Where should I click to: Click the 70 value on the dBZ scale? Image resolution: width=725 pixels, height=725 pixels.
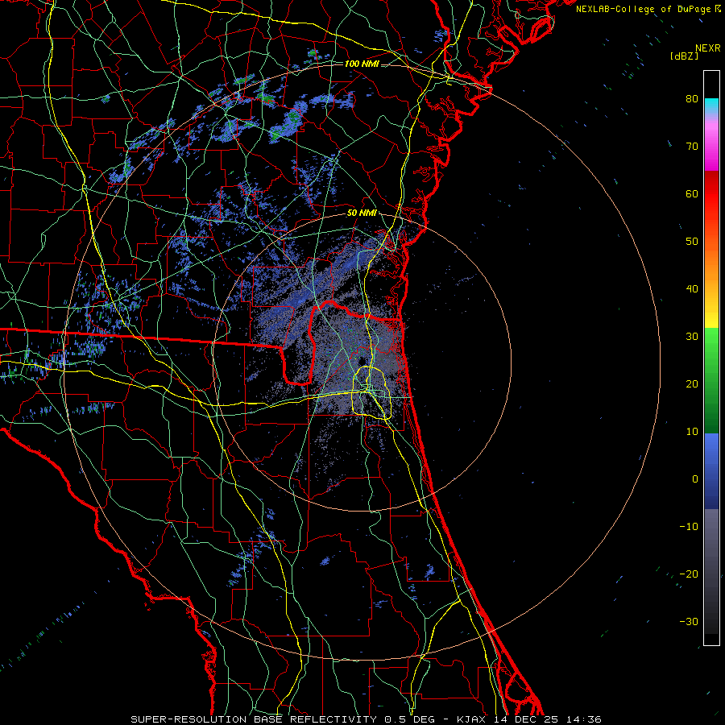click(692, 147)
